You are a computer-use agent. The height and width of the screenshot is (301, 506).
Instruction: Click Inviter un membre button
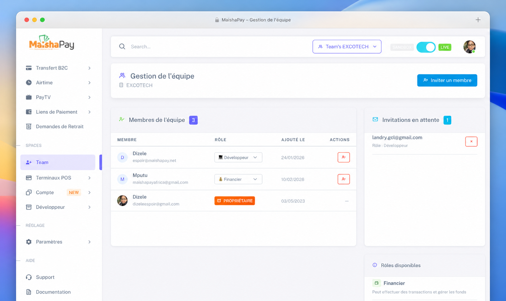coord(447,80)
